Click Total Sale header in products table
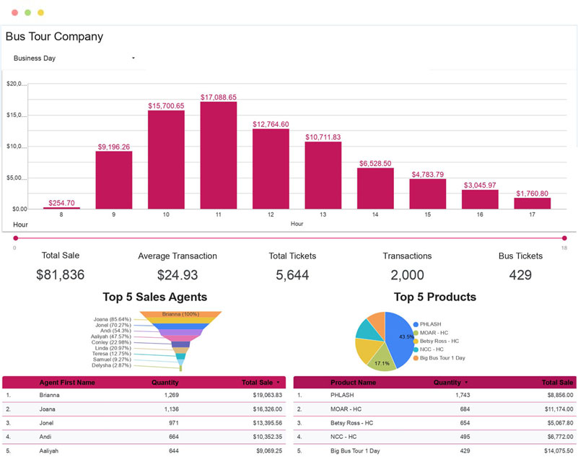This screenshot has width=578, height=457. tap(557, 383)
